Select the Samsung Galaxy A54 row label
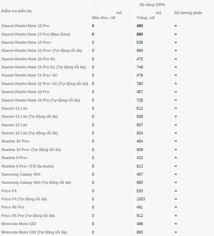The width and height of the screenshot is (214, 236). 21,174
